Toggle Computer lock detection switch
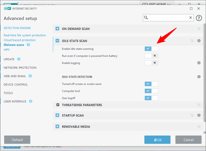The height and width of the screenshot is (151, 206). click(151, 91)
